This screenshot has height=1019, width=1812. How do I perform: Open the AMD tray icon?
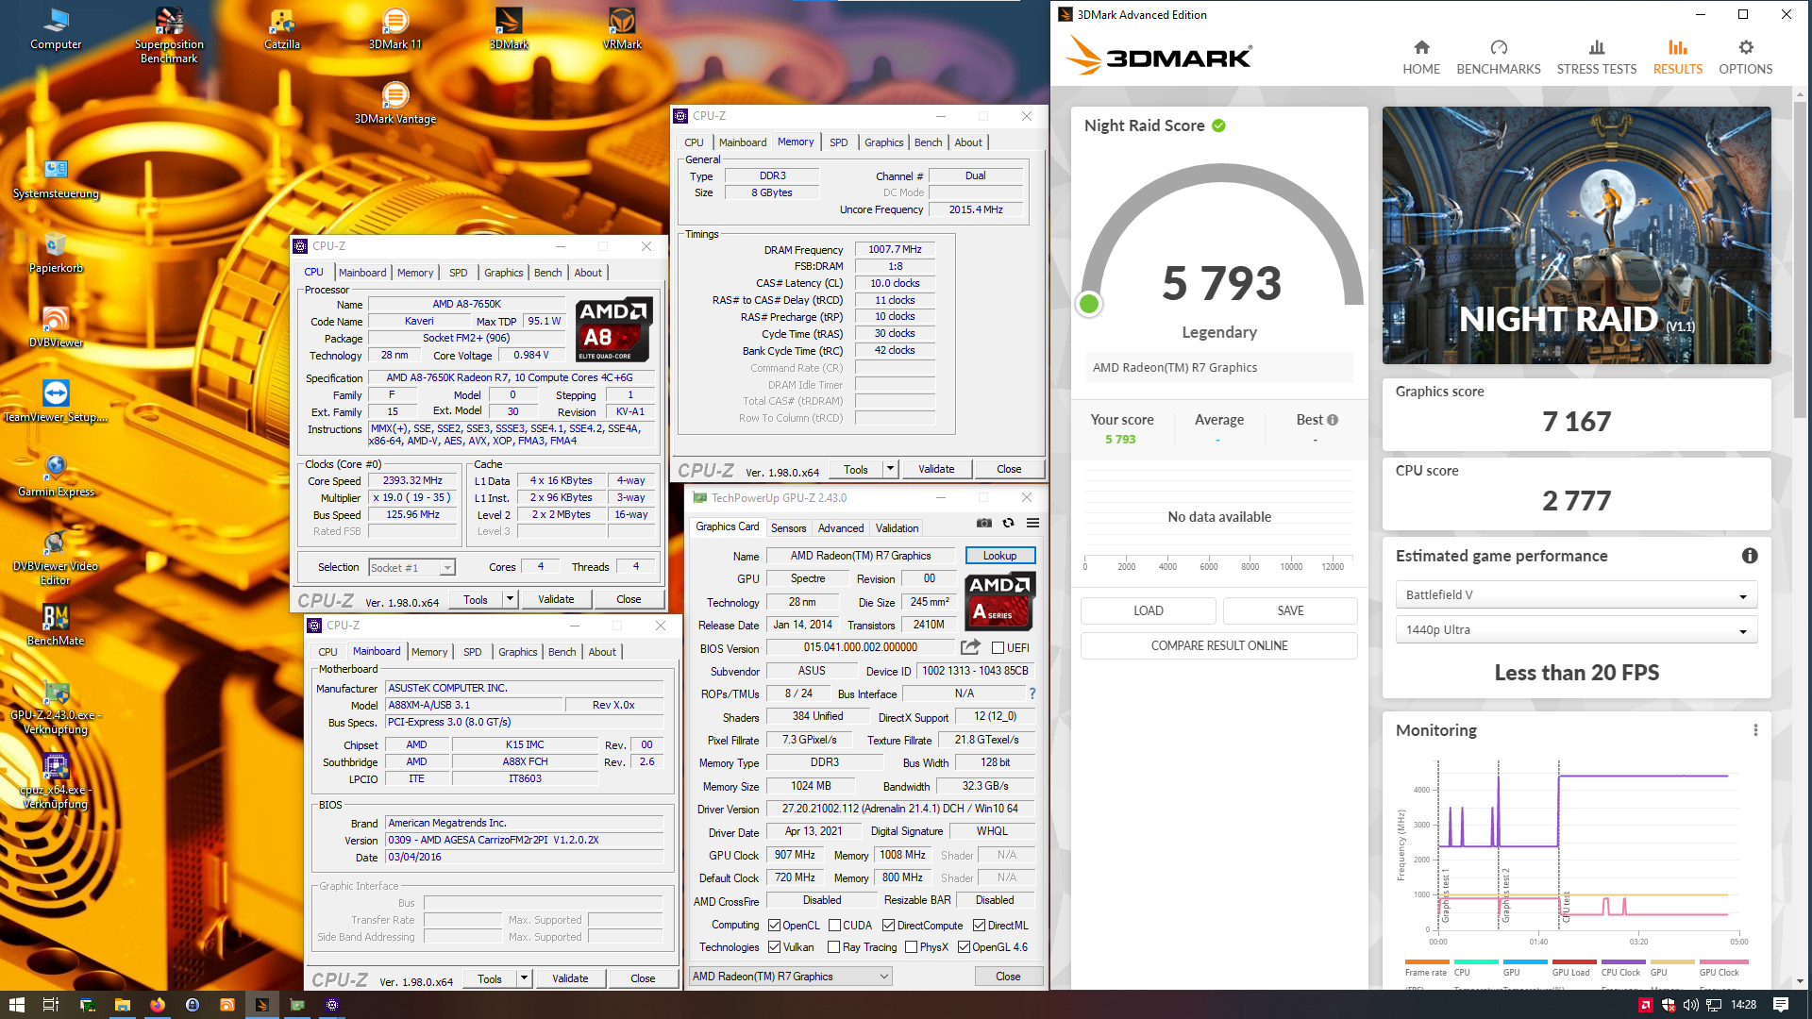[1645, 1005]
